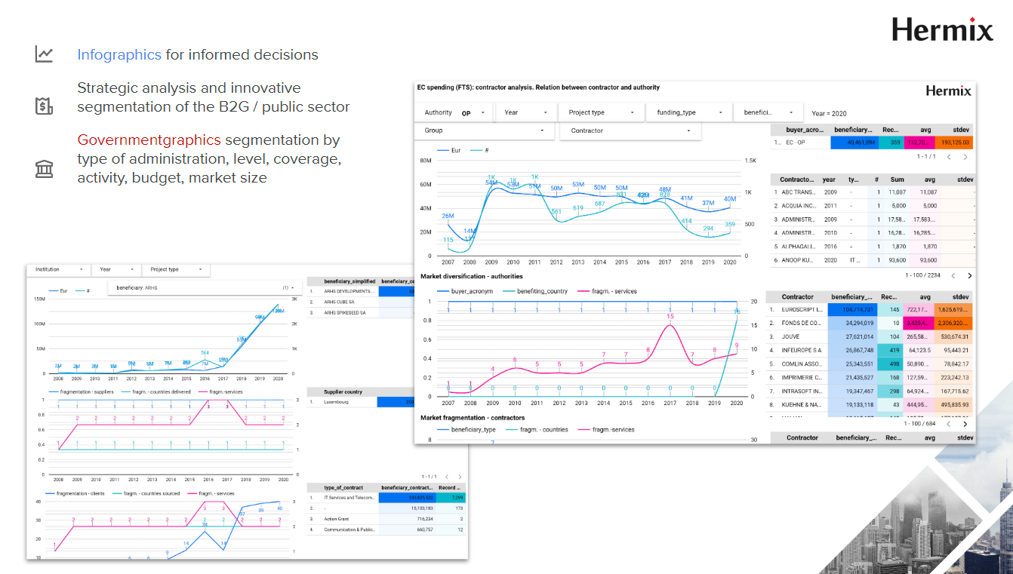The image size is (1013, 574).
Task: Select the ARHS CUBE SA row
Action: tap(361, 302)
